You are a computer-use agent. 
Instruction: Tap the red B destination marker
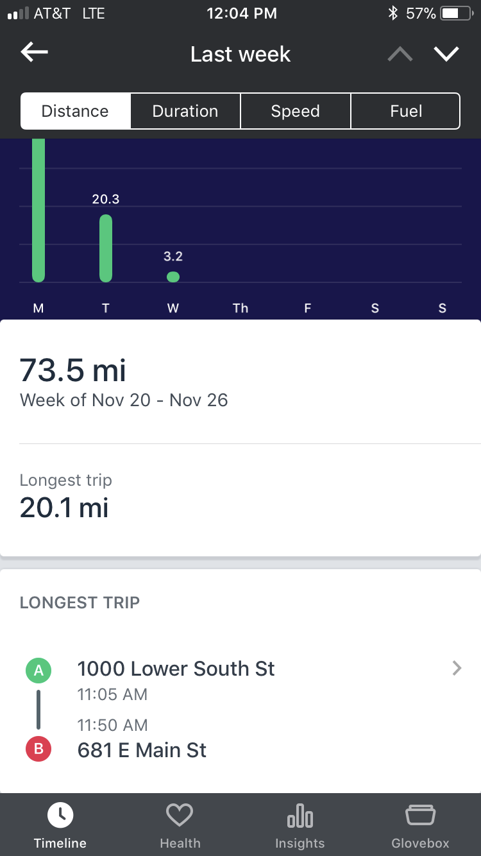coord(38,749)
